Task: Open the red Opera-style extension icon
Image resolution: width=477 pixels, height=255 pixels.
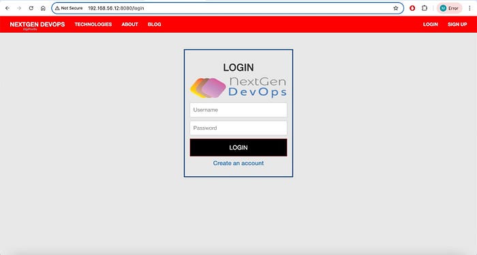Action: click(412, 8)
